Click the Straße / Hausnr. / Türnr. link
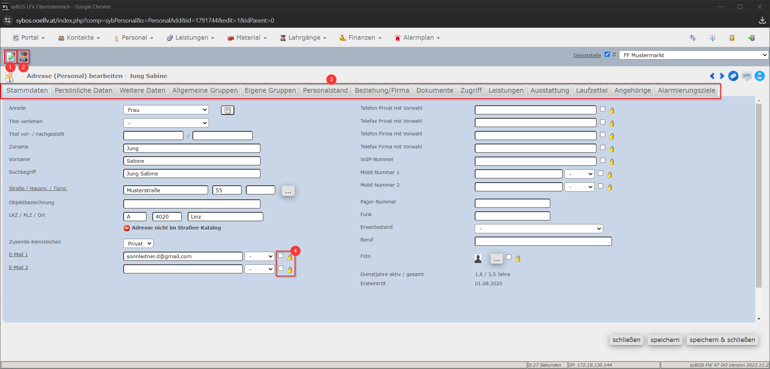Image resolution: width=770 pixels, height=369 pixels. 38,188
